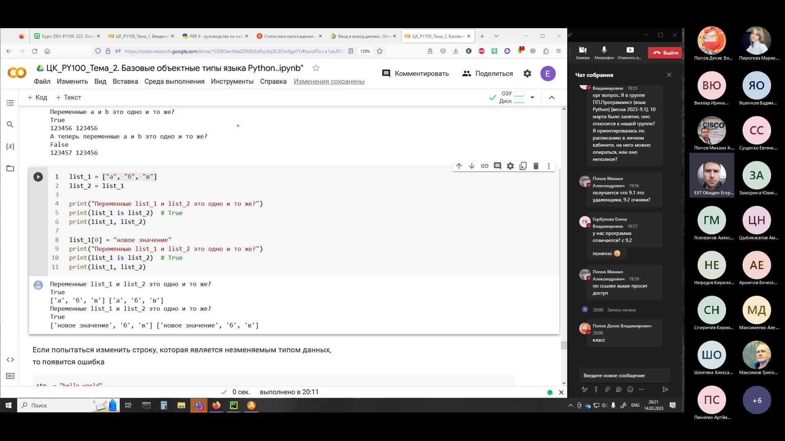Delete the cell with trash icon
785x441 pixels.
click(x=536, y=166)
